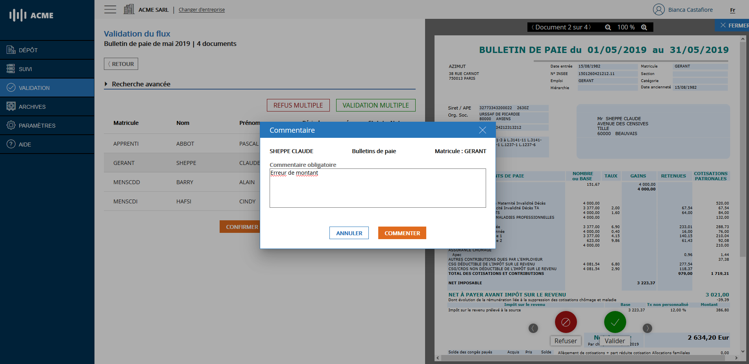This screenshot has height=364, width=749.
Task: Click the user profile avatar icon
Action: point(658,9)
